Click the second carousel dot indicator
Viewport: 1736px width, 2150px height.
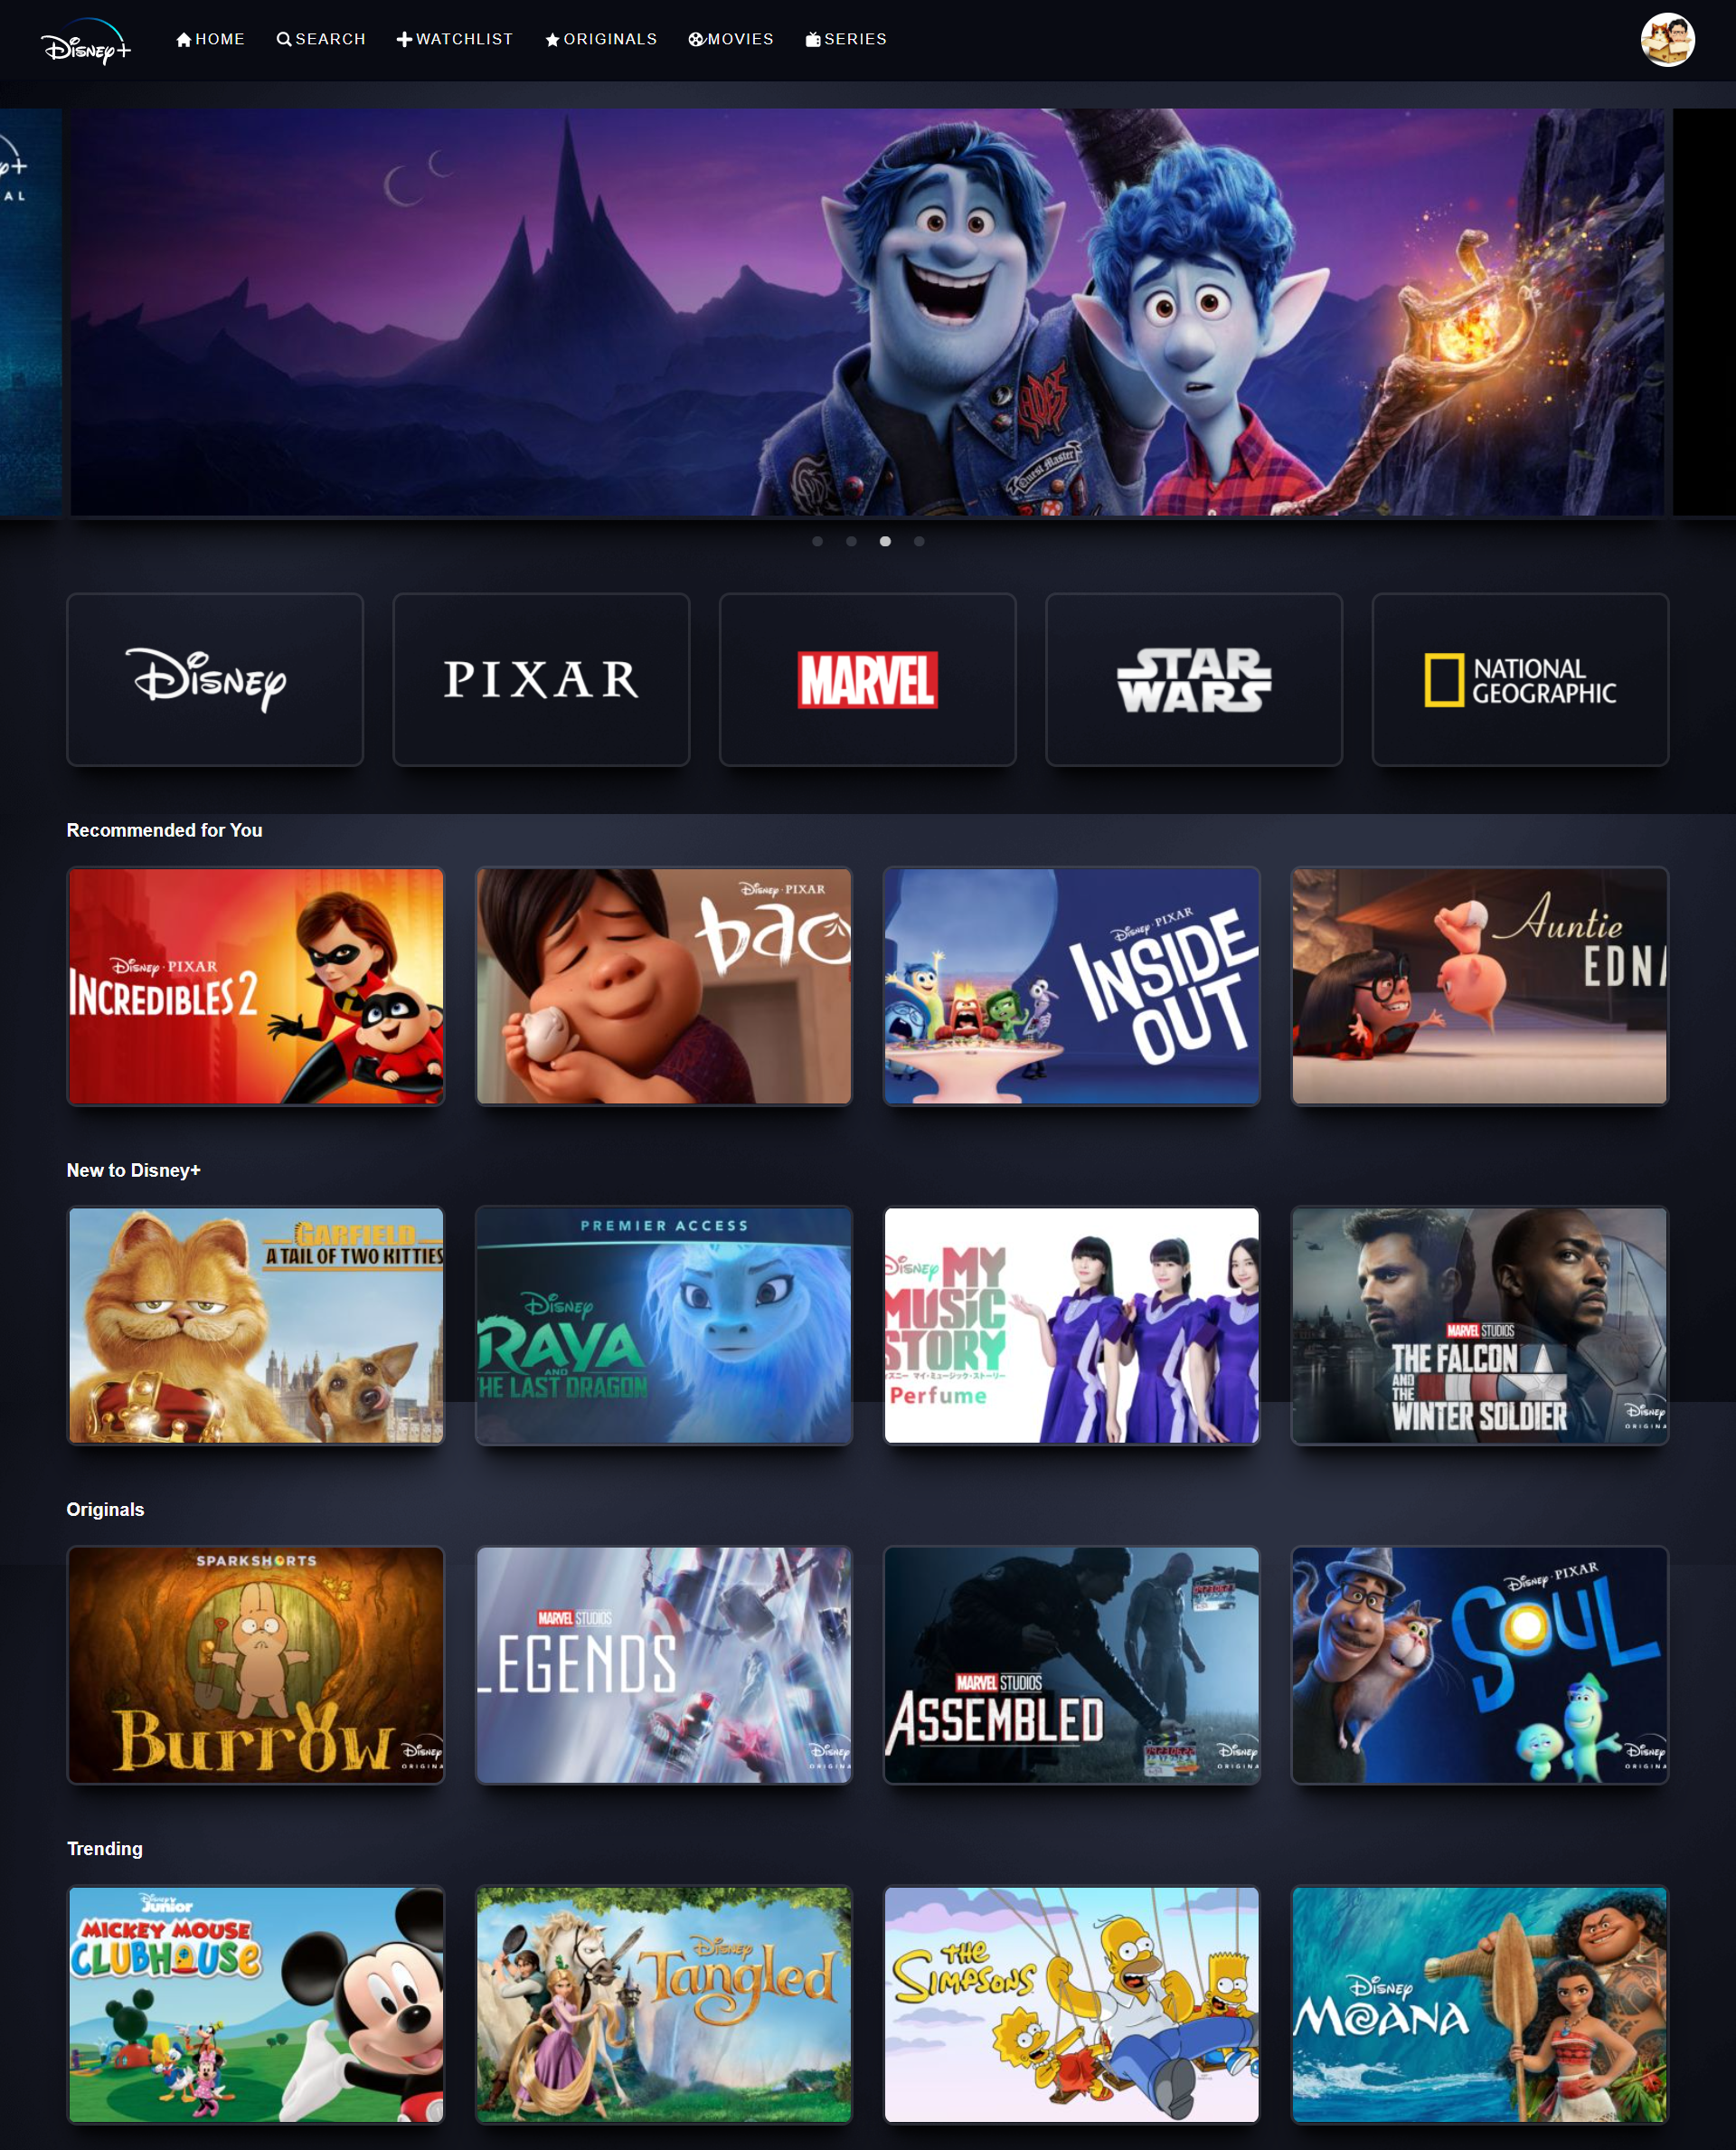(850, 541)
